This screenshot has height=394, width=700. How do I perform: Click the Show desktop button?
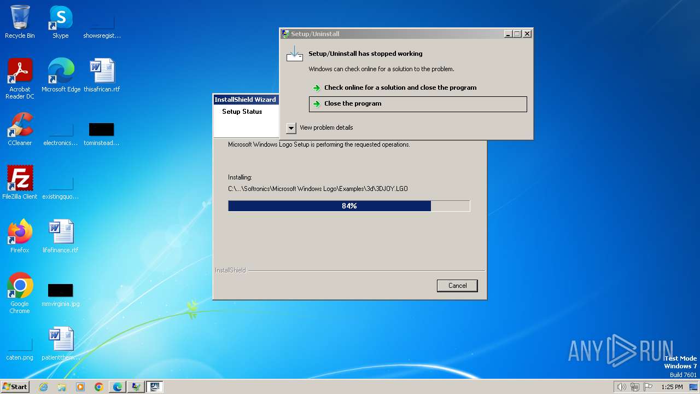pyautogui.click(x=694, y=387)
